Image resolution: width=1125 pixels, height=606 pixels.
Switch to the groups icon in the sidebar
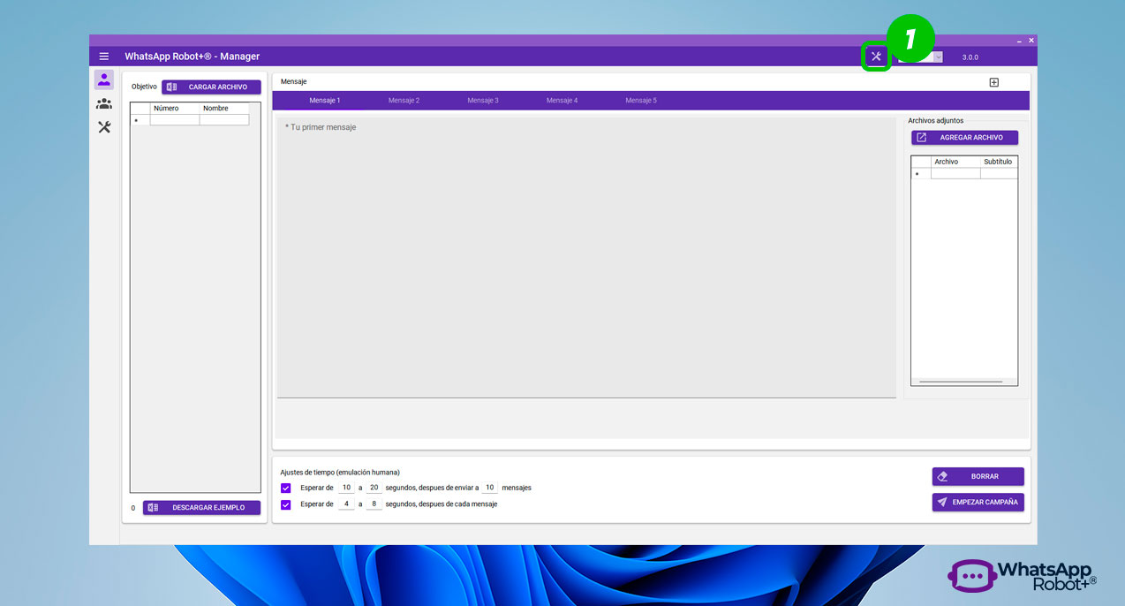pyautogui.click(x=104, y=103)
